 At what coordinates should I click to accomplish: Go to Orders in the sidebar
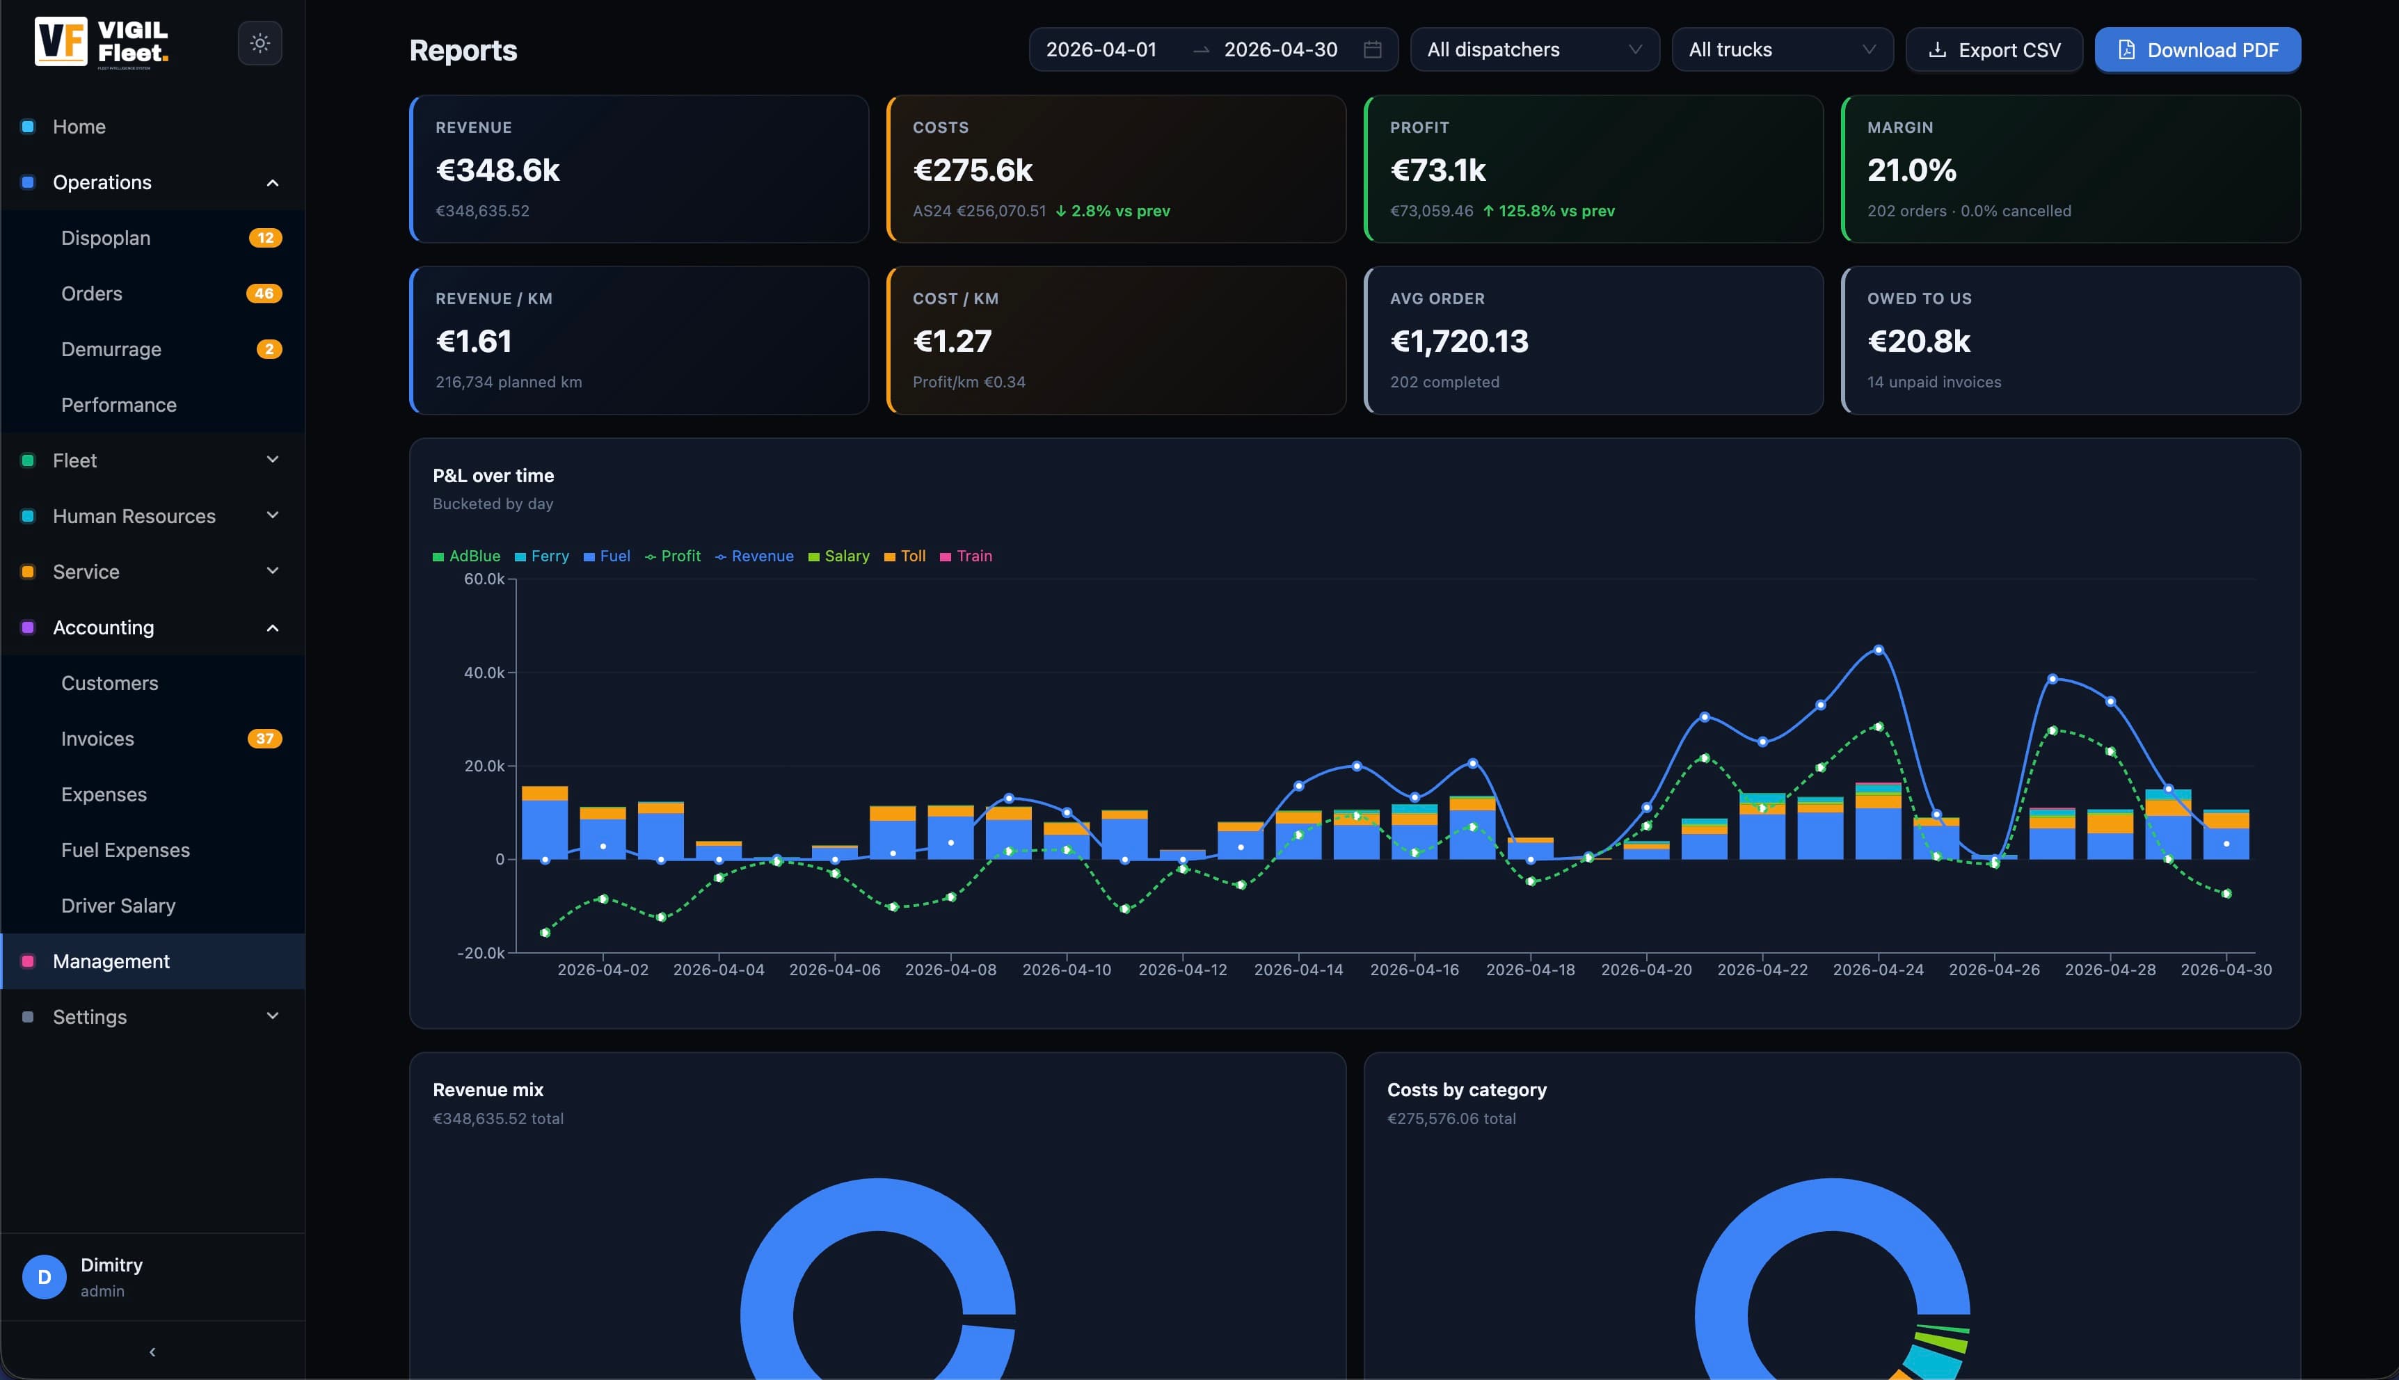coord(154,294)
